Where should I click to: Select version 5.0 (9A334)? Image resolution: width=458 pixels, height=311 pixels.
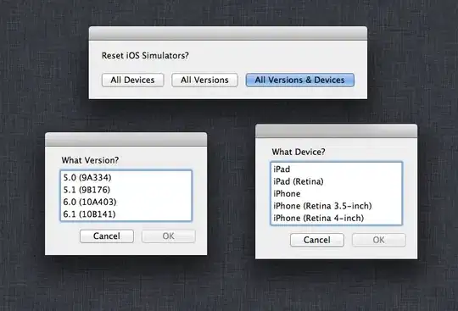click(126, 177)
